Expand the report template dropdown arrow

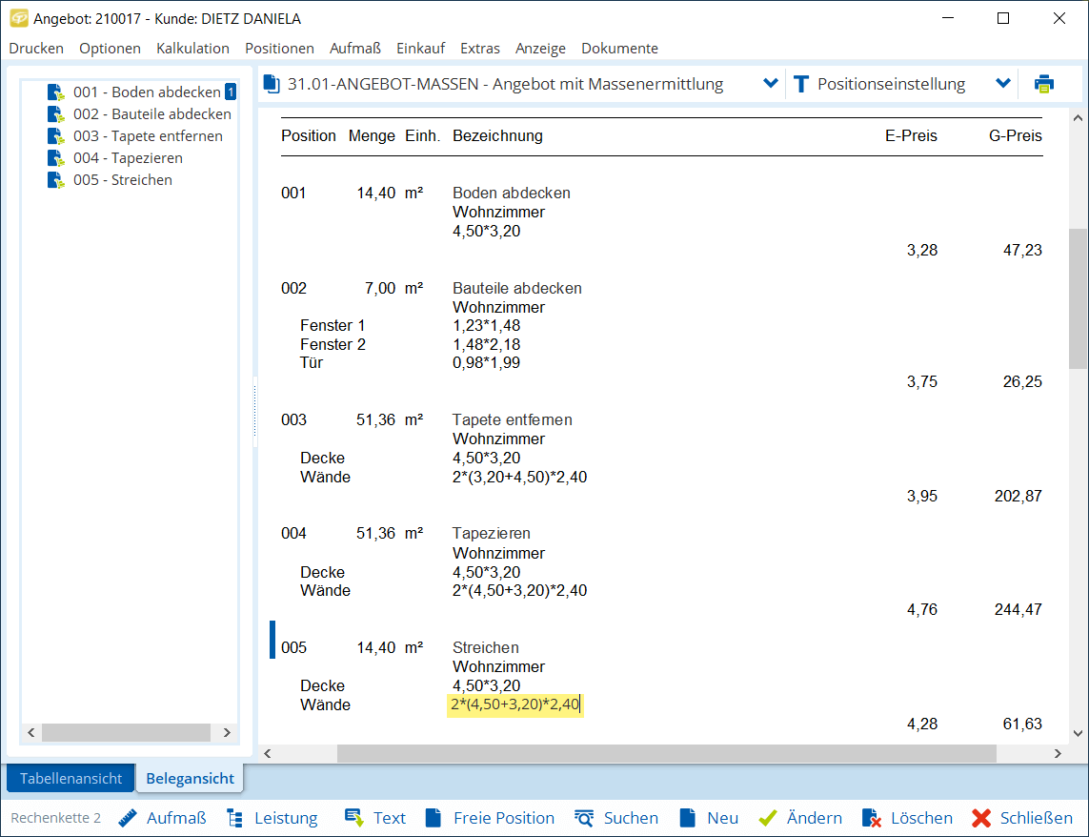[771, 84]
